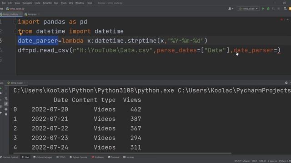The image size is (291, 163).
Task: Click the console horizontal scrollbar
Action: (x=122, y=153)
